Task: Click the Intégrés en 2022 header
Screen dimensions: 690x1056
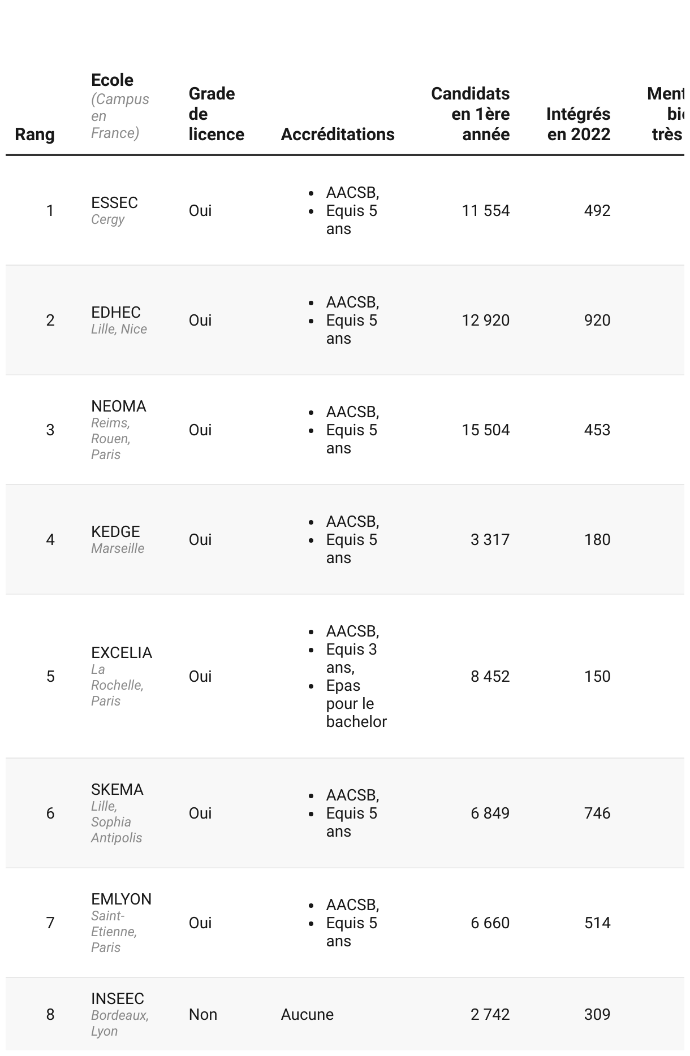Action: [578, 124]
